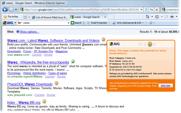Click the red Stop loading icon
This screenshot has height=113, width=181.
tap(157, 10)
